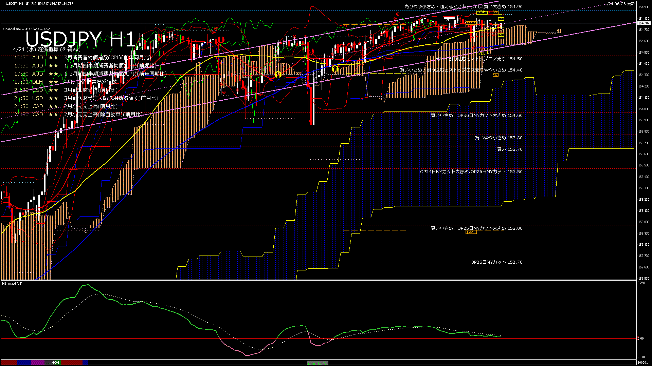Click the 'H1 macd (12)' indicator label
This screenshot has height=366, width=652.
pyautogui.click(x=12, y=283)
